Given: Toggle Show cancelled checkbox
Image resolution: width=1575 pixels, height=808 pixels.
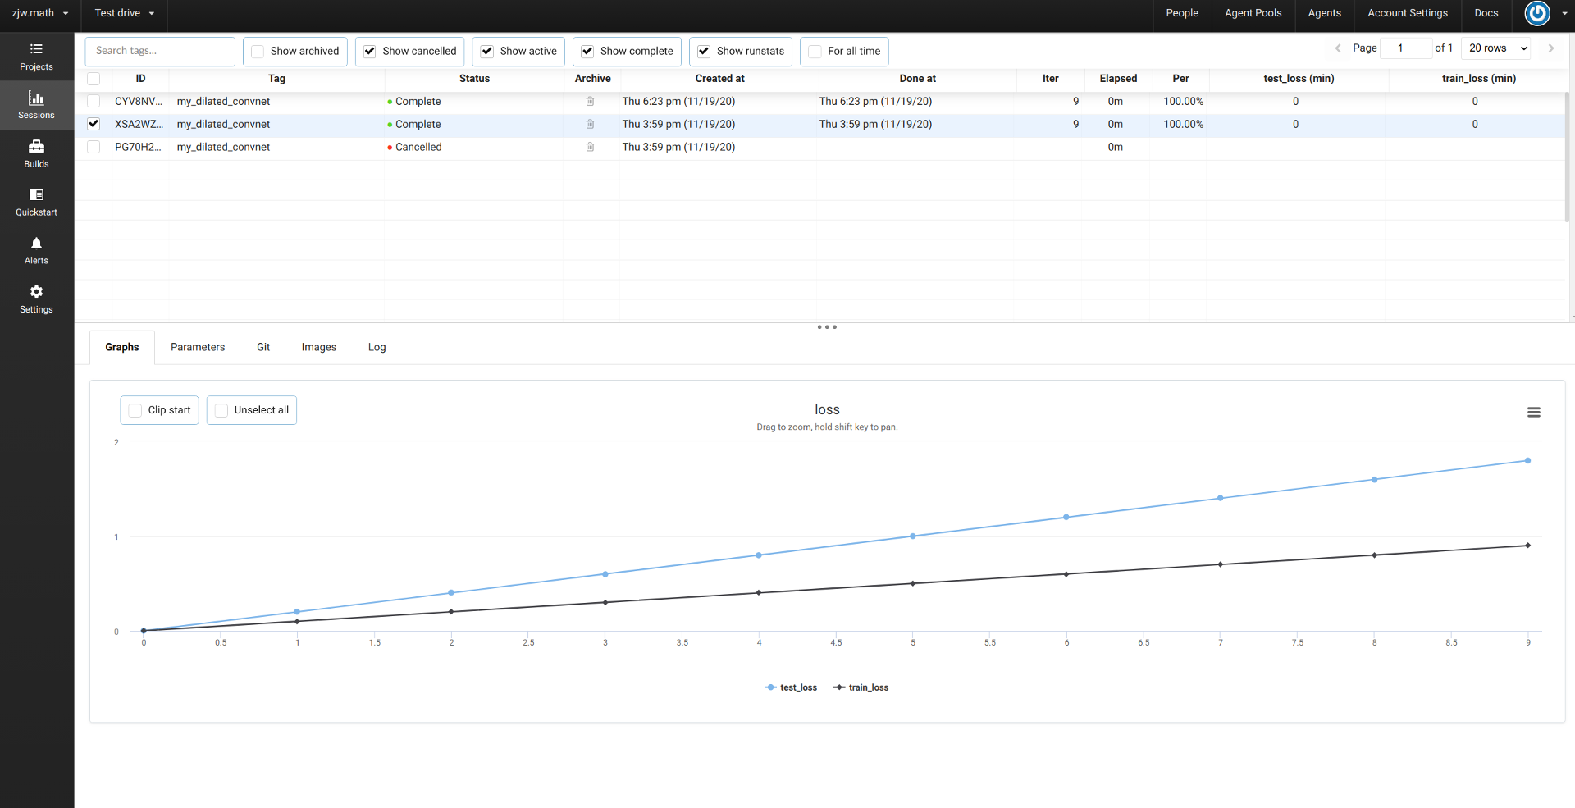Looking at the screenshot, I should point(370,52).
